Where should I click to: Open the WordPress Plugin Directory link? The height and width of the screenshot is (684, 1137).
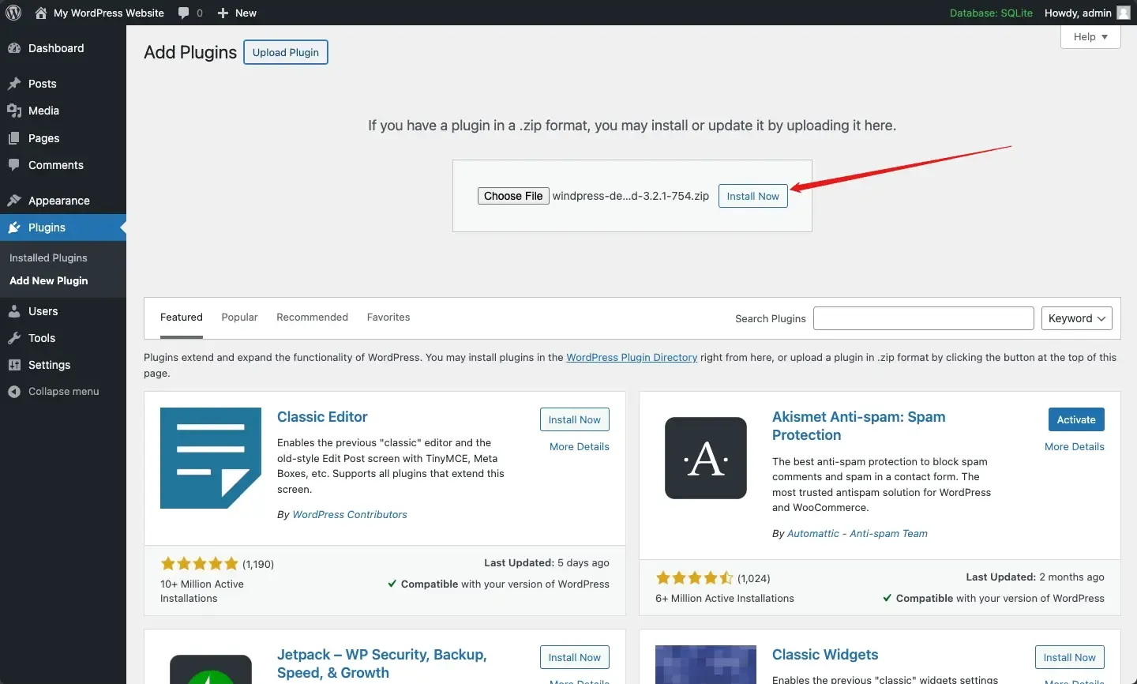click(632, 358)
